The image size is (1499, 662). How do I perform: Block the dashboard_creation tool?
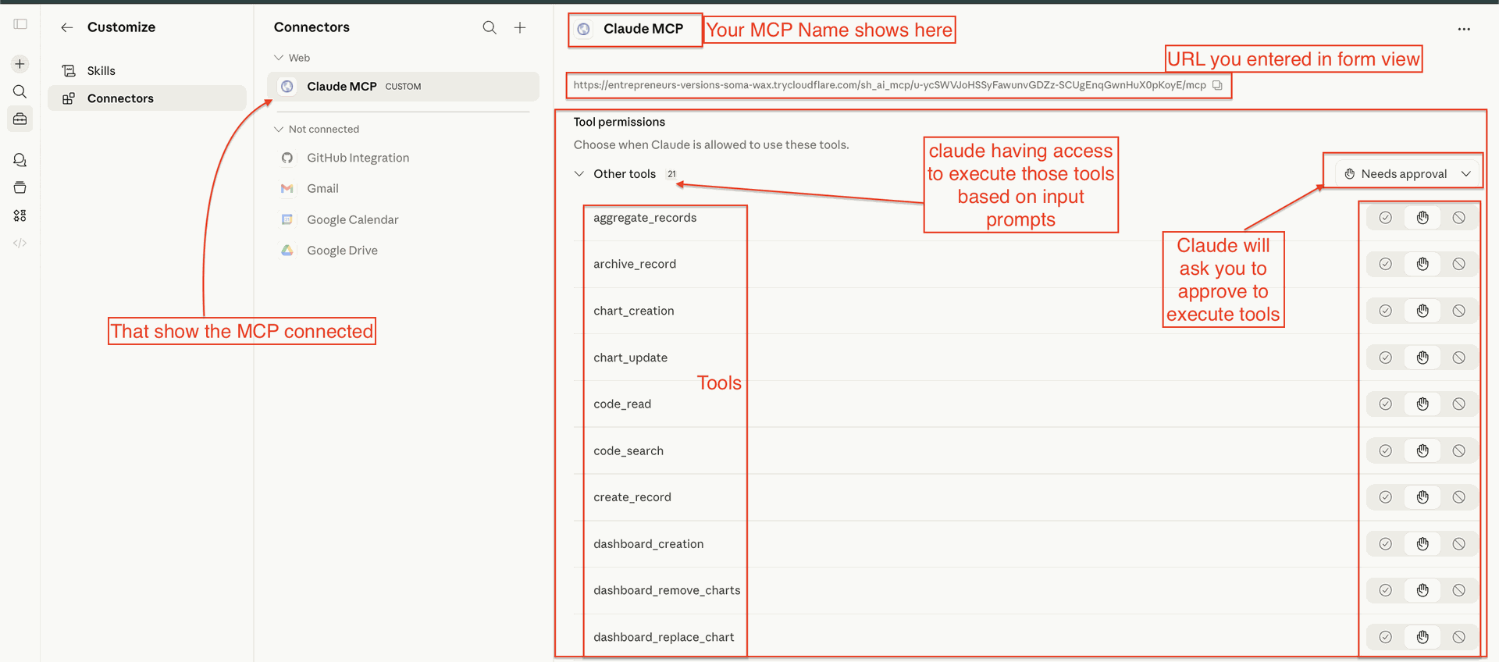pyautogui.click(x=1458, y=544)
